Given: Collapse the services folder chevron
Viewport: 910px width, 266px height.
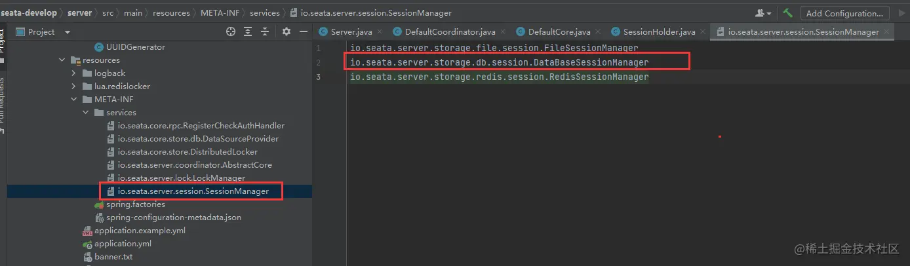Looking at the screenshot, I should point(86,113).
